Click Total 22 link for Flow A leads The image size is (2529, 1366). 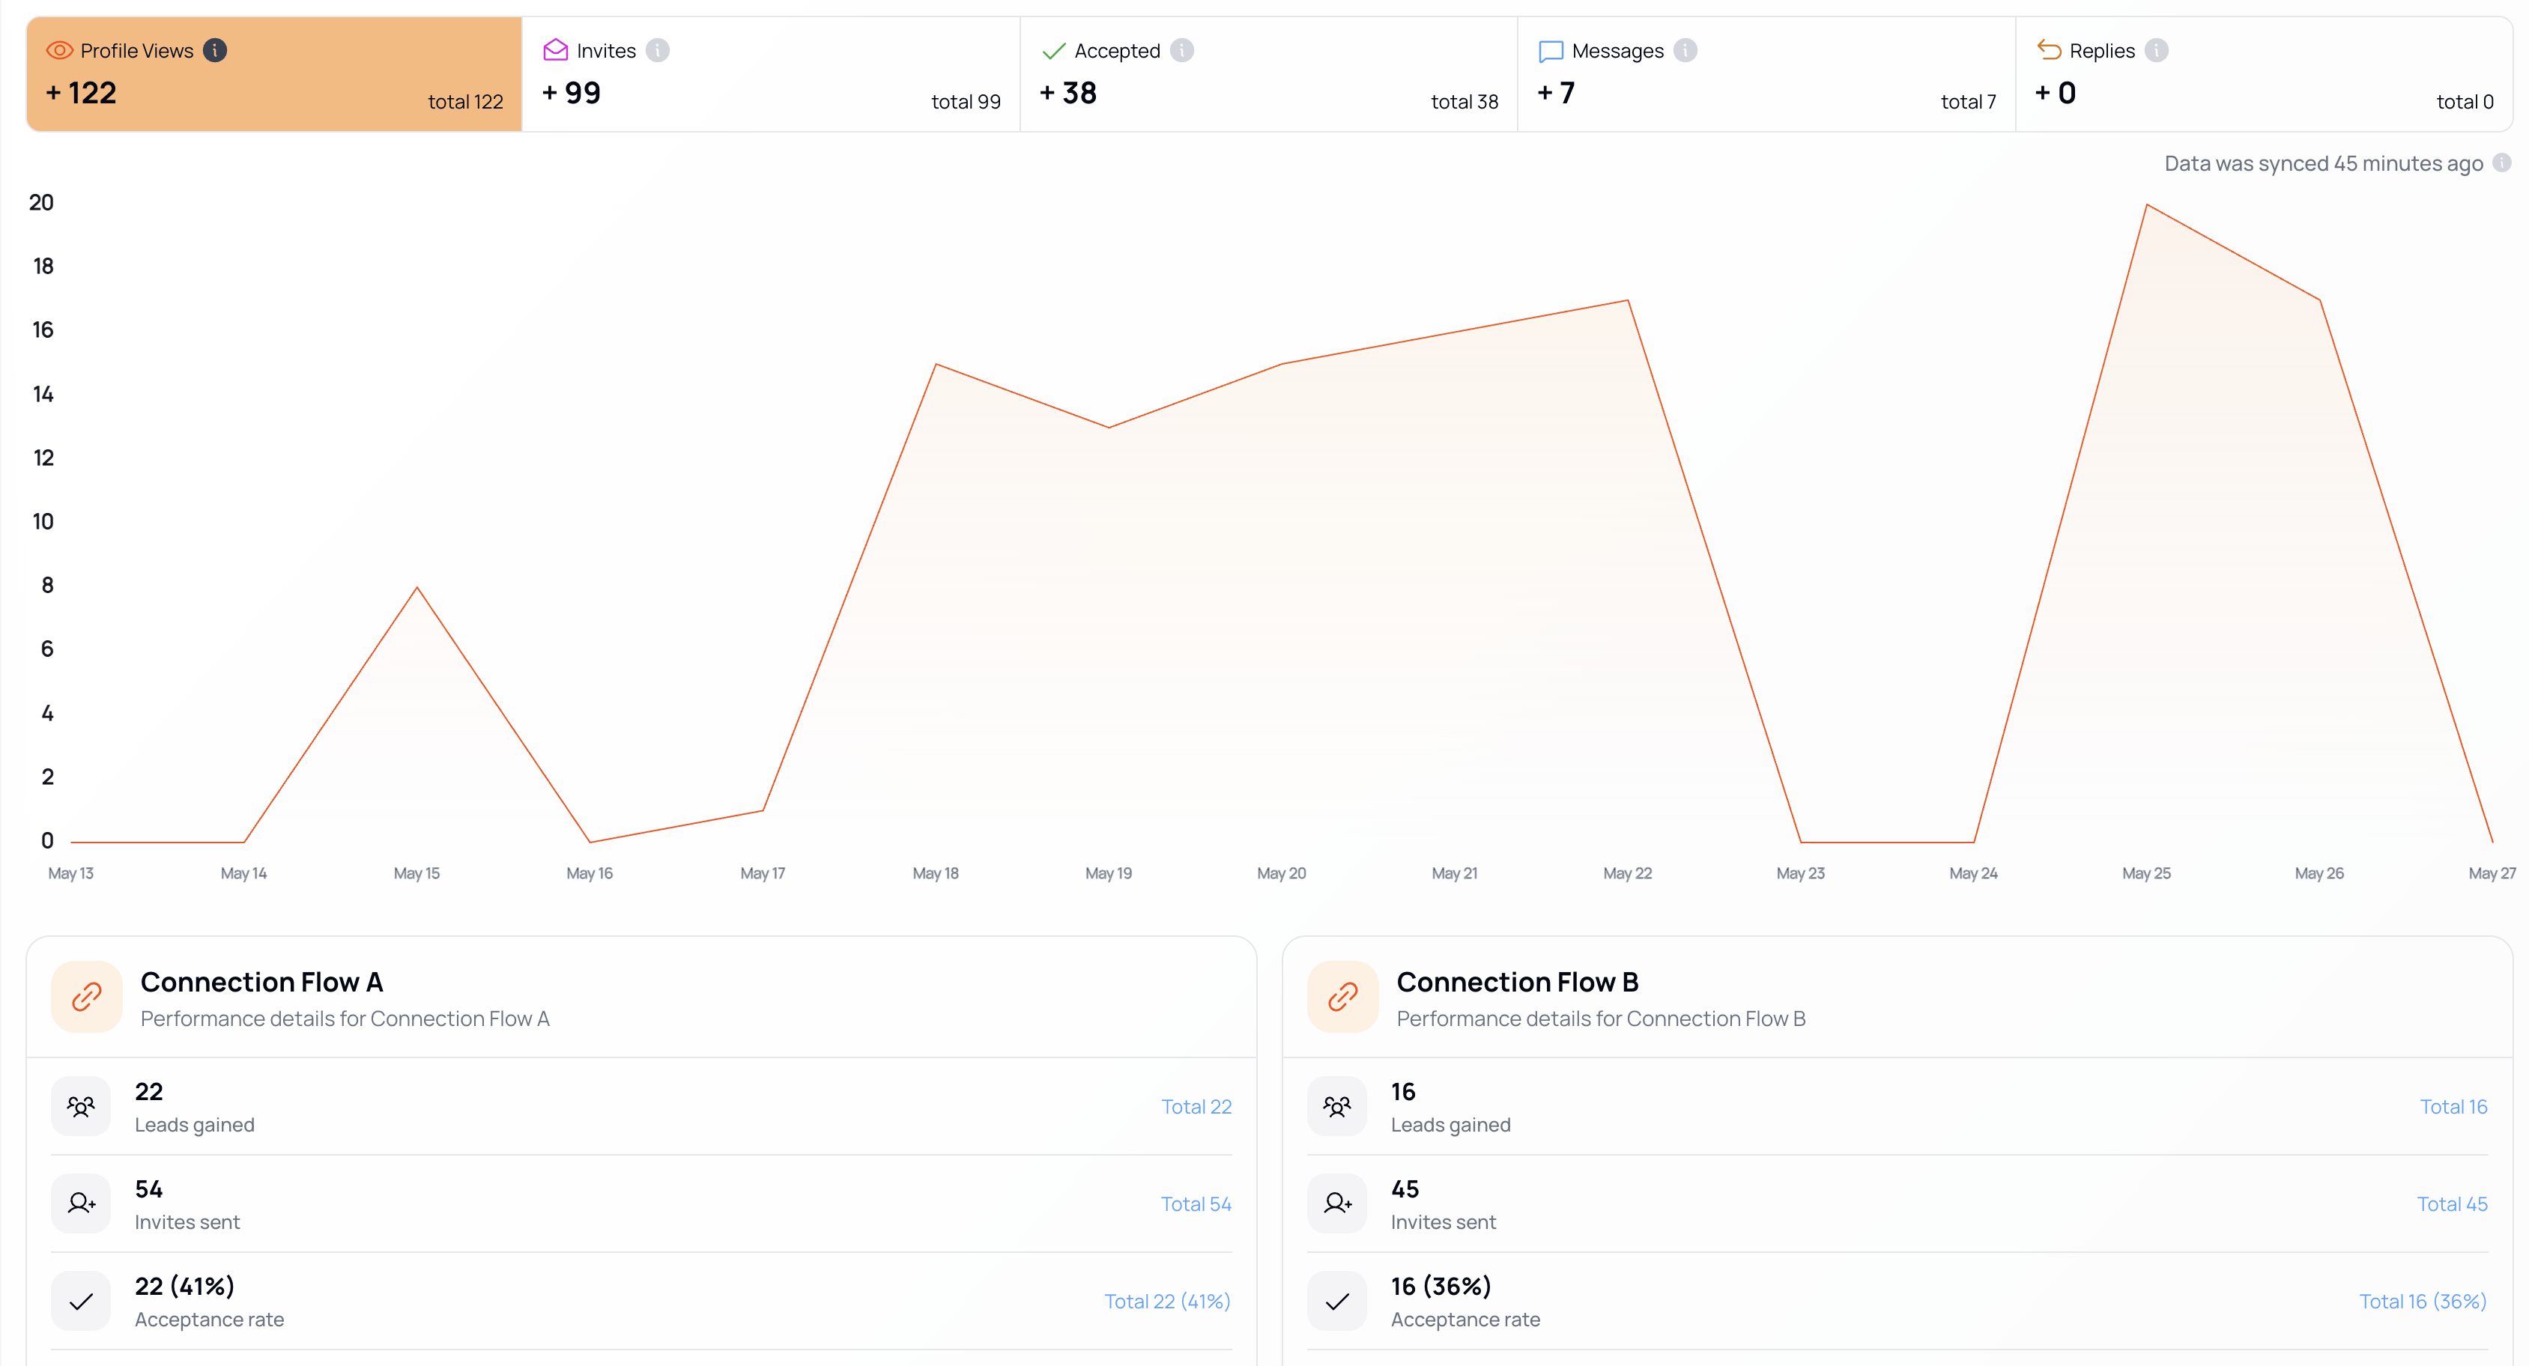[1196, 1107]
